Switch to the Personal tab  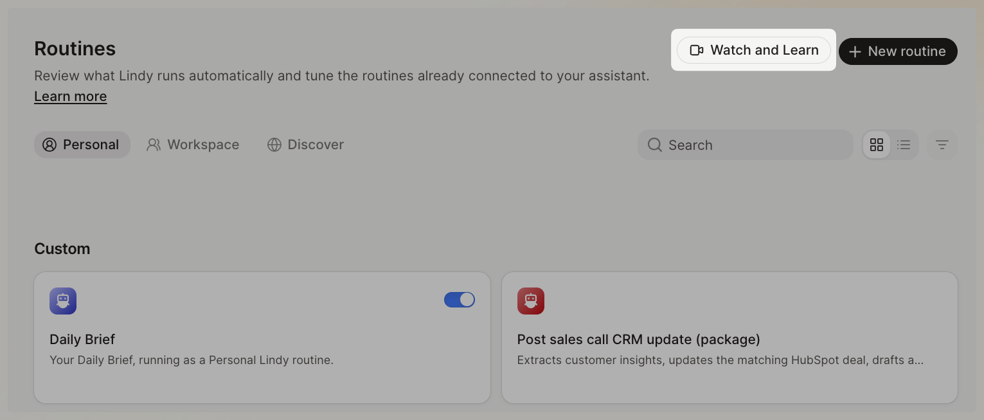coord(82,145)
